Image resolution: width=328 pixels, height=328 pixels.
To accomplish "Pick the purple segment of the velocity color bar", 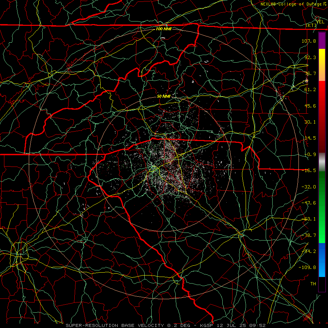I will [x=322, y=41].
